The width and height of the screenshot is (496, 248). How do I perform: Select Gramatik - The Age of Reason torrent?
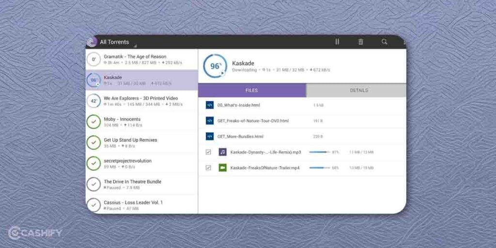(142, 60)
